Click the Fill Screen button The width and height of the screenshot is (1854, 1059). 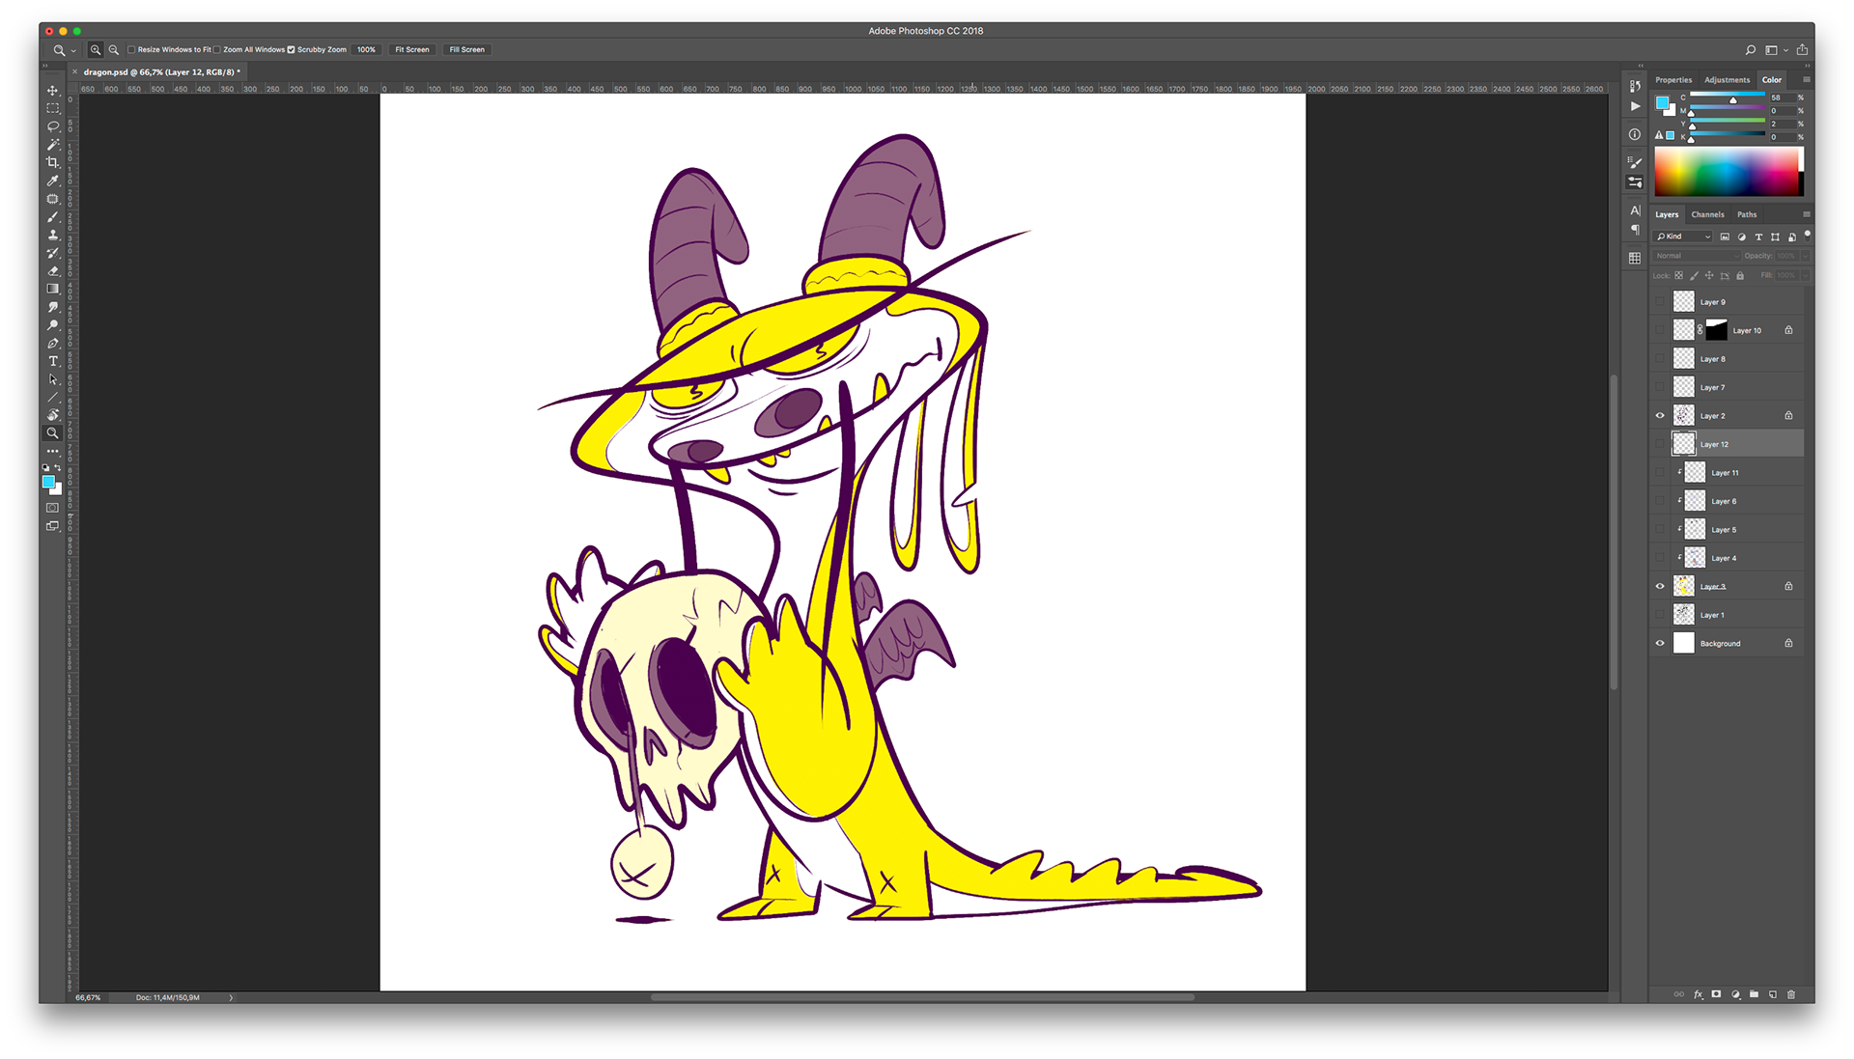(x=466, y=49)
